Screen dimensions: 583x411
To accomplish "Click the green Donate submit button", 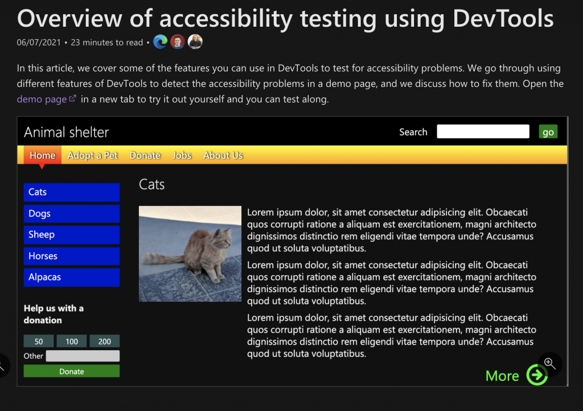I will [x=72, y=371].
